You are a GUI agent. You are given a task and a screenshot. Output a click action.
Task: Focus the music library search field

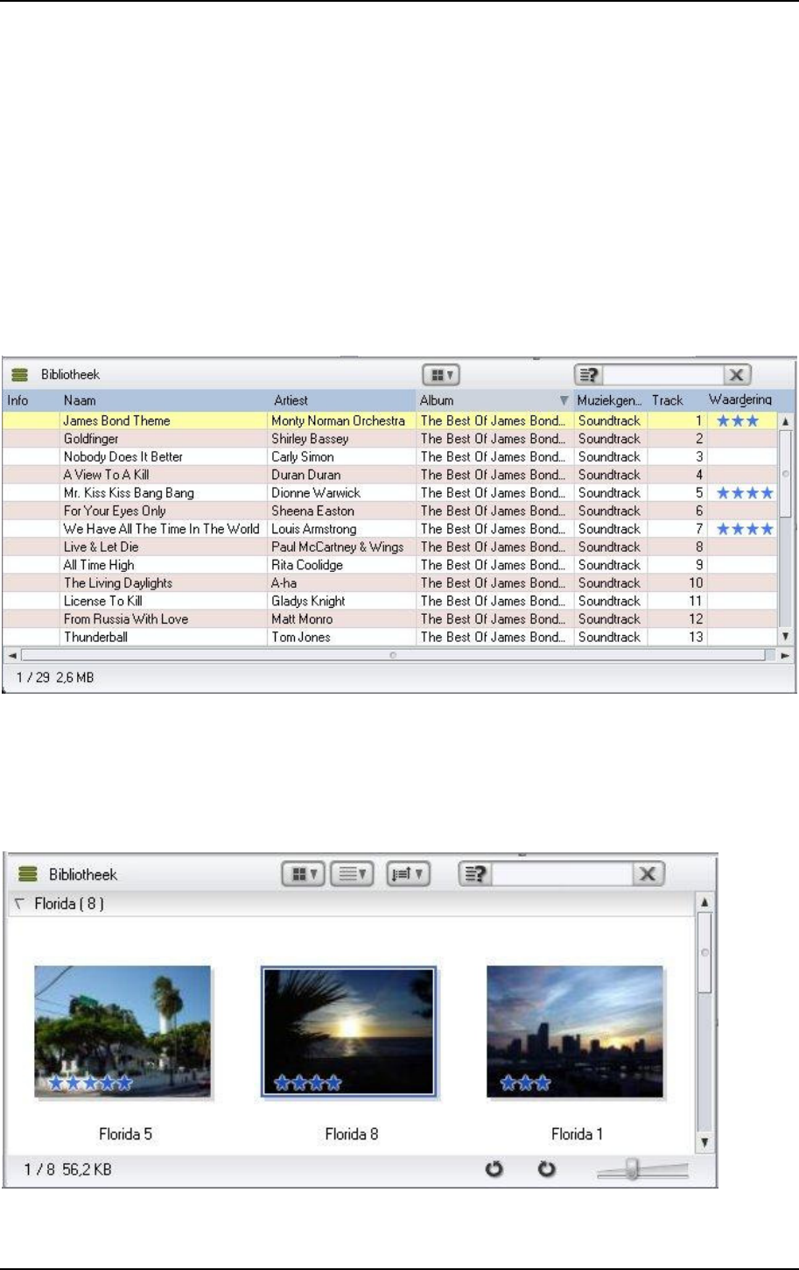coord(664,375)
